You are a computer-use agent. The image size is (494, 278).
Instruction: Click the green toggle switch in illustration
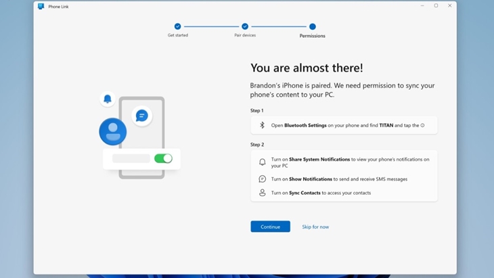[163, 158]
